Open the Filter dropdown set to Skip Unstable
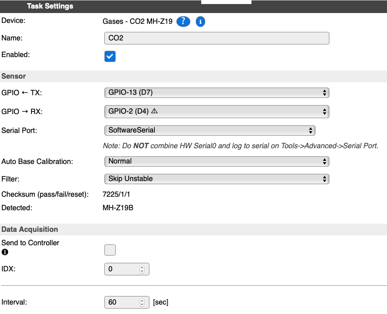Screen dimensions: 387x314 217,179
